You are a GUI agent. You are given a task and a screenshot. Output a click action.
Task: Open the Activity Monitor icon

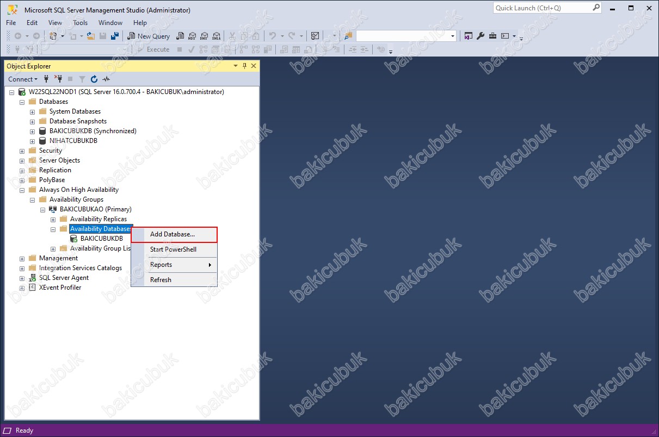click(315, 36)
